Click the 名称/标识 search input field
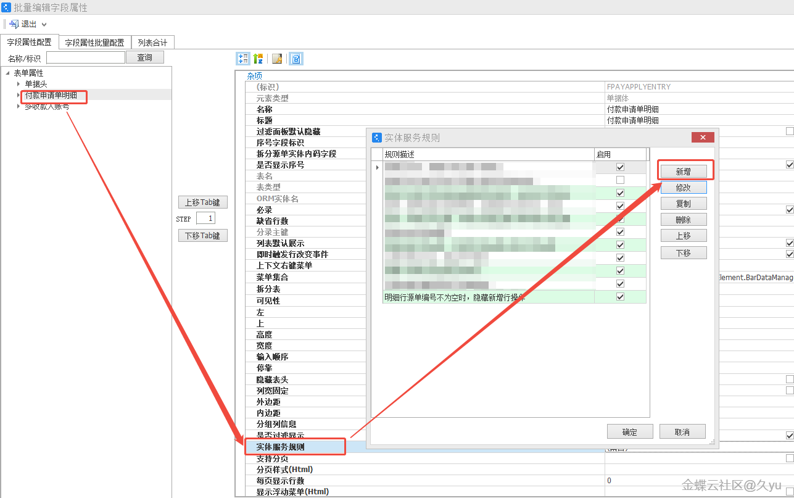 85,58
